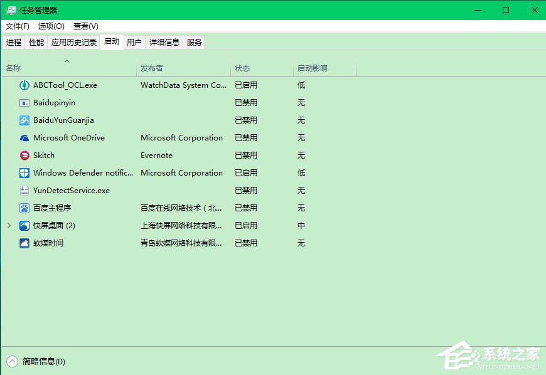Open the 选项(O) menu
Screen dimensions: 546x375
(x=51, y=26)
